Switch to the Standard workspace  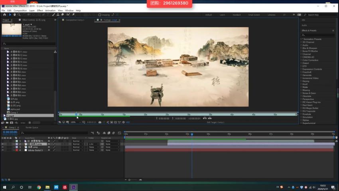tap(237, 15)
